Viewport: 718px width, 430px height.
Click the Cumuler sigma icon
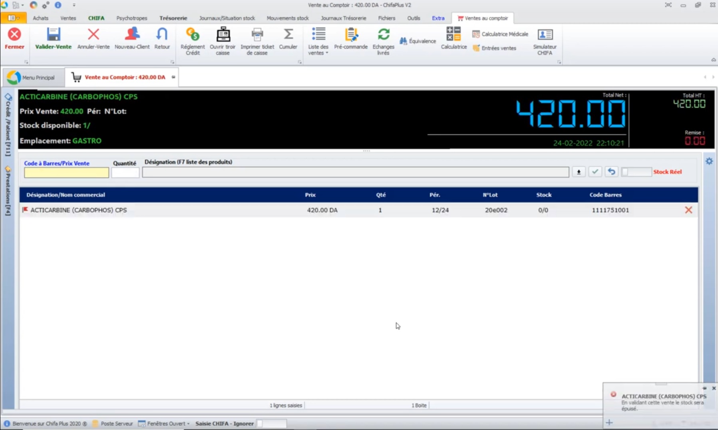pyautogui.click(x=288, y=35)
